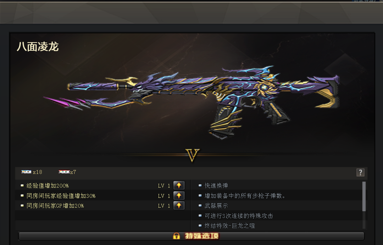This screenshot has width=383, height=245.
Task: Select the 同房间玩家GP增加20% row
Action: 102,206
